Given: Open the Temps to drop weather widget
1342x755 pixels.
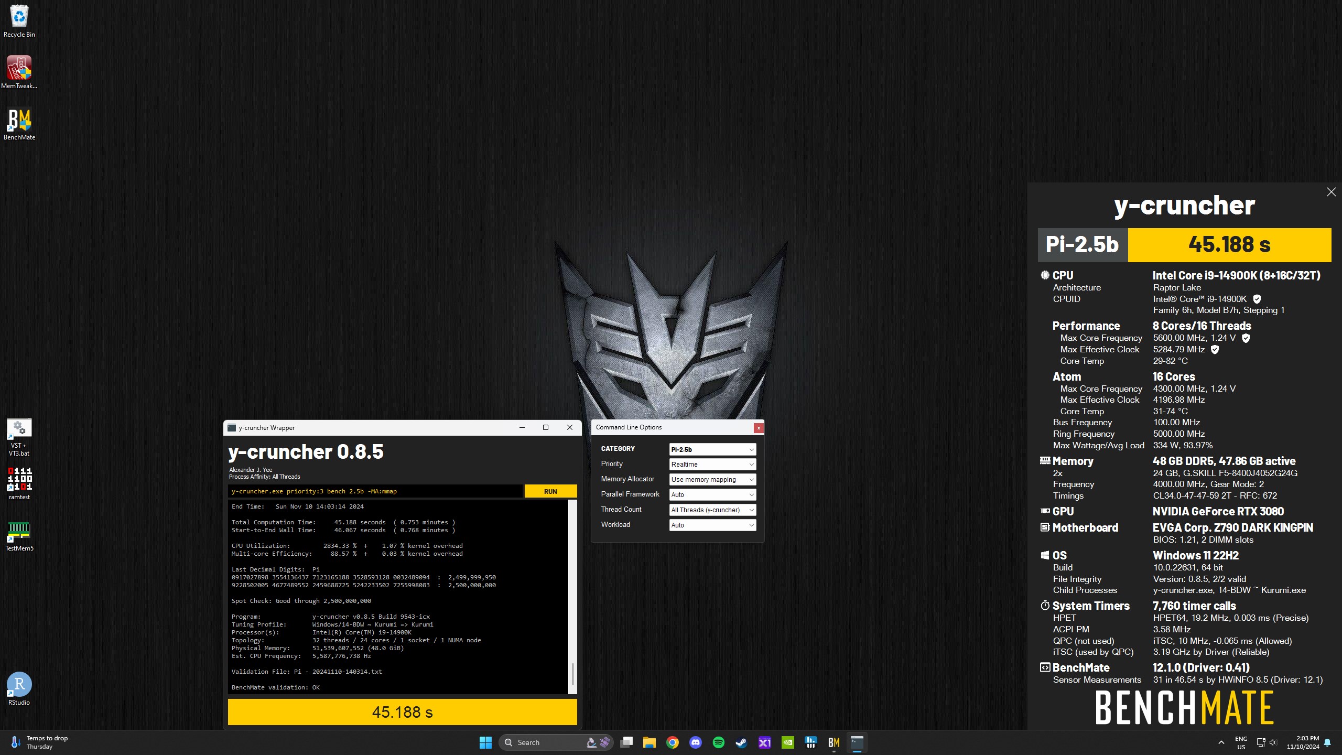Looking at the screenshot, I should (39, 742).
